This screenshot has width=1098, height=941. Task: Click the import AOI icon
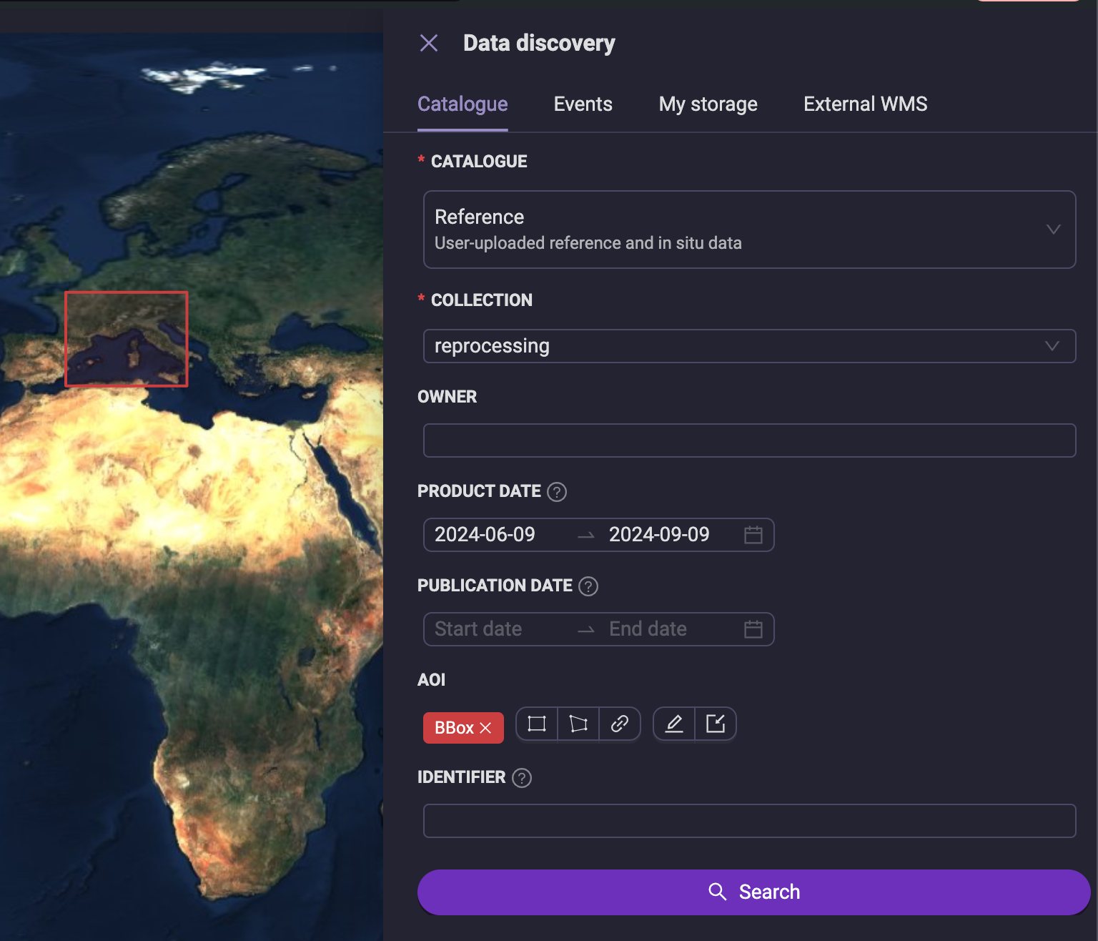click(716, 724)
